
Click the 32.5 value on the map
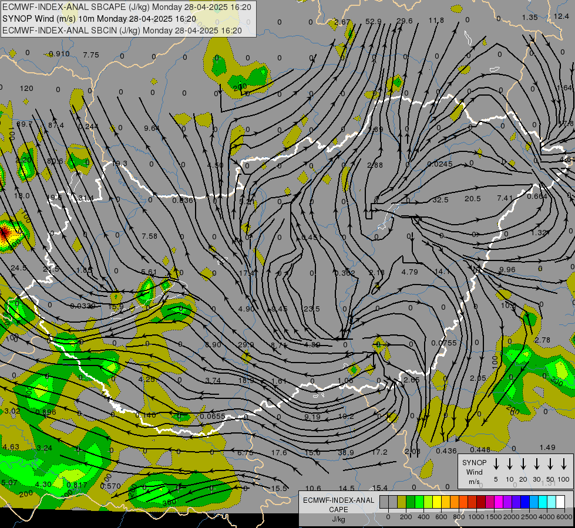(x=441, y=199)
